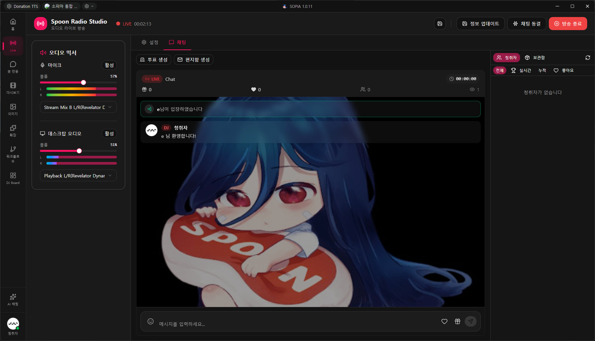Click the emoji icon in message box
Screen dimensions: 595x341
pyautogui.click(x=151, y=321)
